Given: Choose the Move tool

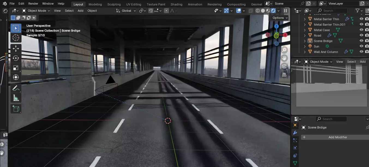Looking at the screenshot, I should click(x=16, y=49).
